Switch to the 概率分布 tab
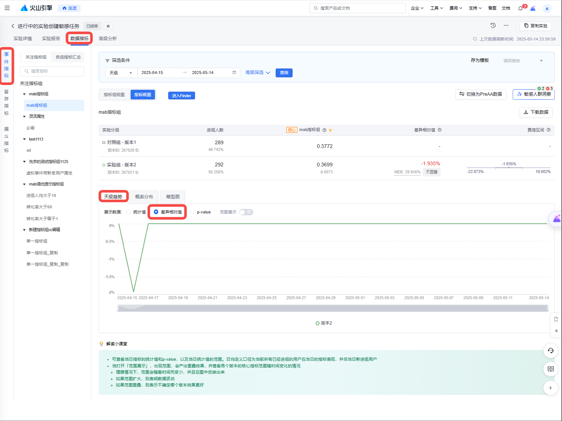This screenshot has height=421, width=562. coord(144,197)
